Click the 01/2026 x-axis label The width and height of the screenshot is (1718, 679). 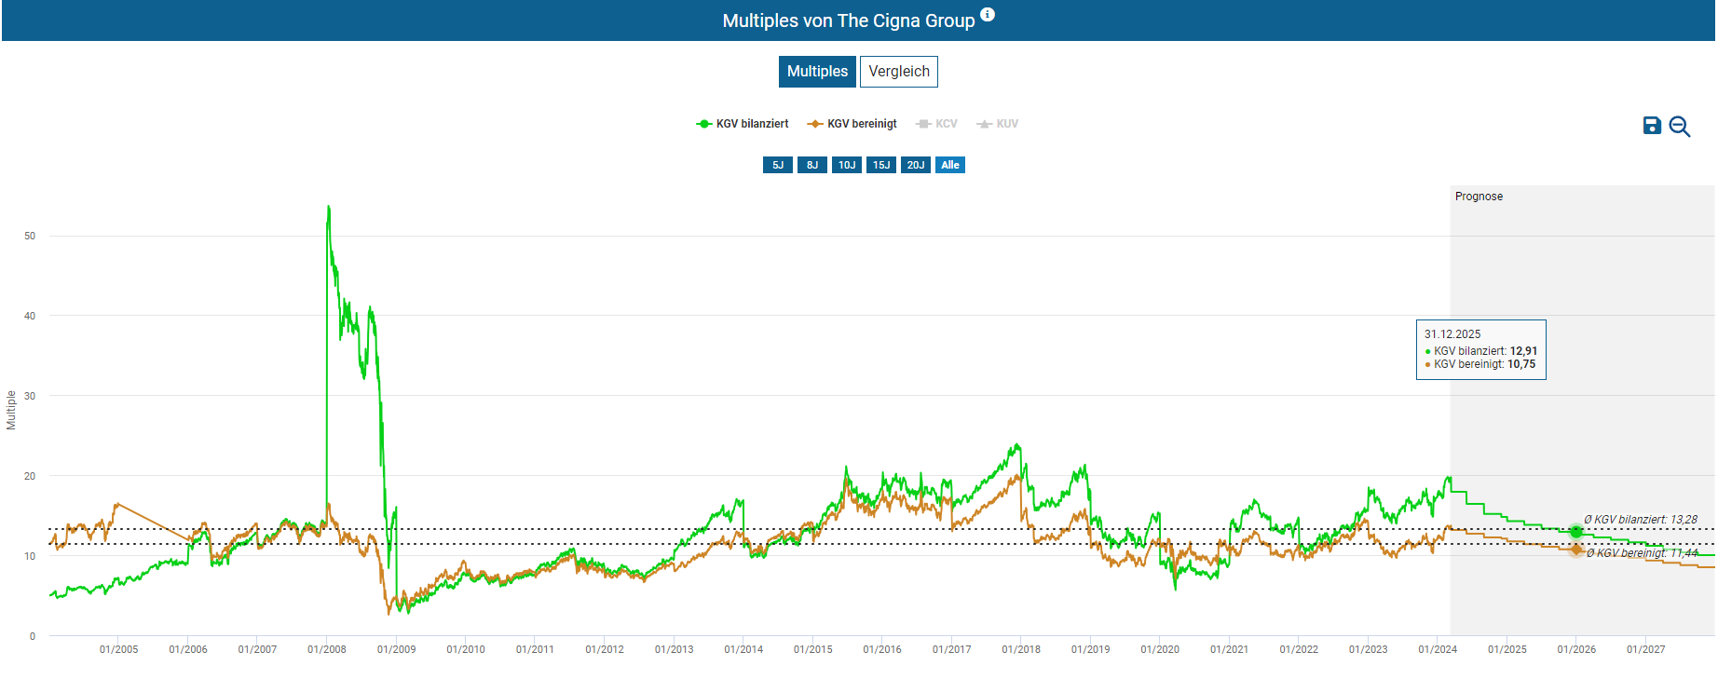1576,649
